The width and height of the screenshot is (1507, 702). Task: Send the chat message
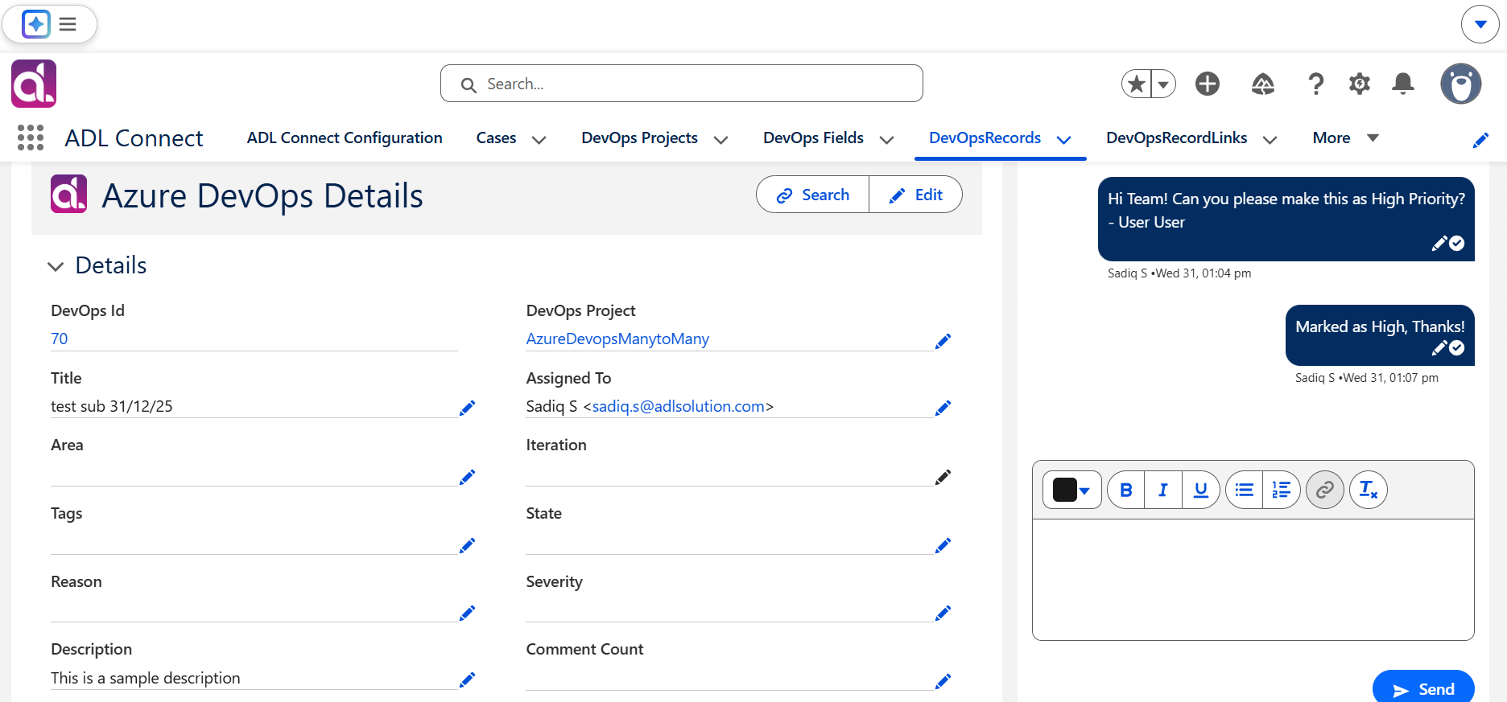(1423, 688)
